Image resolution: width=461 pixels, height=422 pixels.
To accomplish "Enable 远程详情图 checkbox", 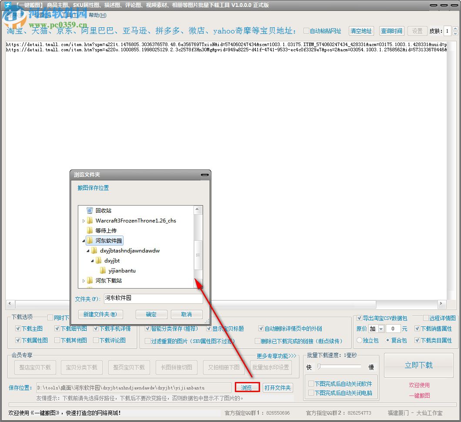I will pos(426,318).
